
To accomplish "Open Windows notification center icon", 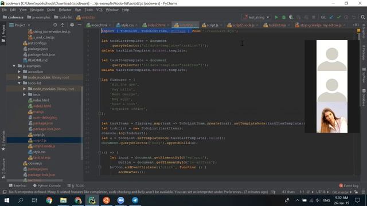I will (x=357, y=200).
